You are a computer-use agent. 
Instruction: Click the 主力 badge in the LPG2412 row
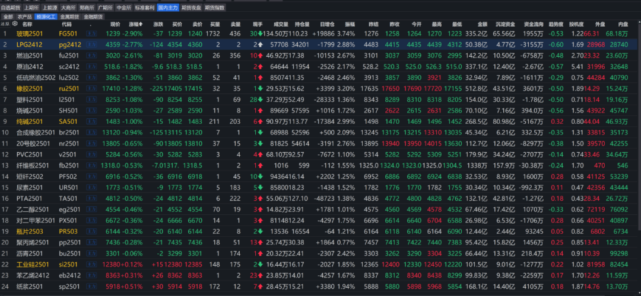tap(90, 44)
